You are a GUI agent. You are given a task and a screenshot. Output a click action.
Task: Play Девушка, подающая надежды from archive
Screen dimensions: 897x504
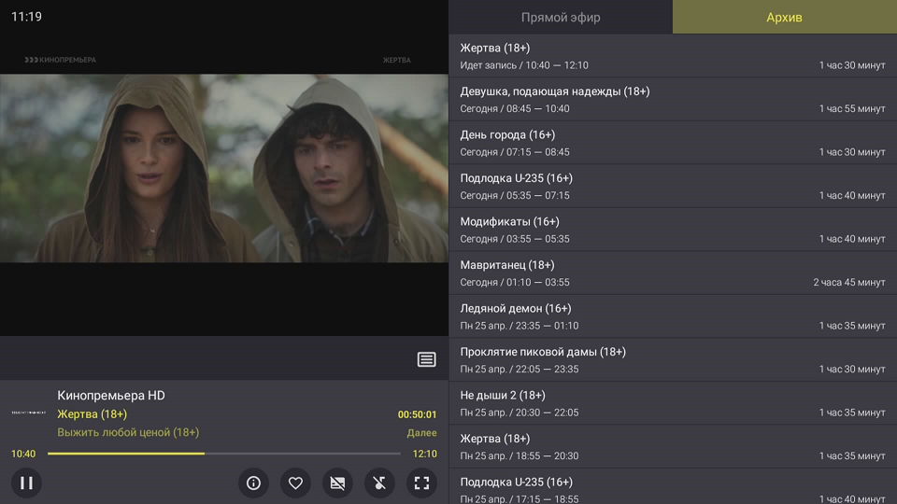pyautogui.click(x=672, y=99)
